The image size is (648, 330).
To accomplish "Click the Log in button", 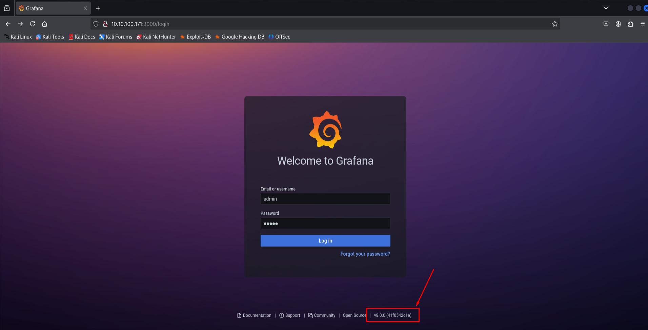I will [325, 241].
